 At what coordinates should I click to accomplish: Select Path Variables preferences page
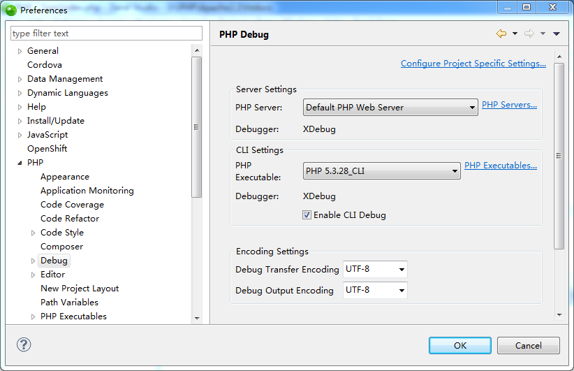70,303
